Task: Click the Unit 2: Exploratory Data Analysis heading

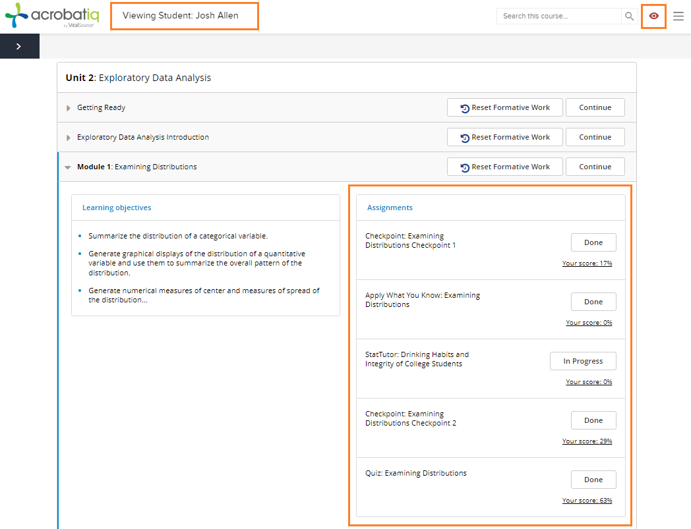Action: [138, 78]
